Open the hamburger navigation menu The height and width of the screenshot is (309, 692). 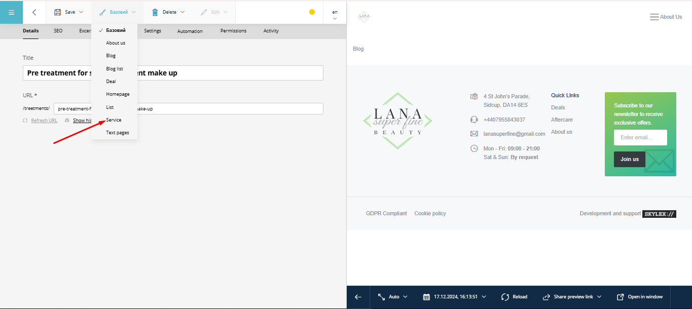(x=11, y=12)
